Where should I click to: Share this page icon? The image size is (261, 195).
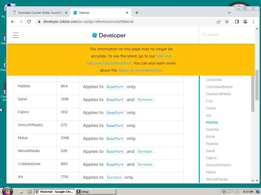(x=218, y=22)
